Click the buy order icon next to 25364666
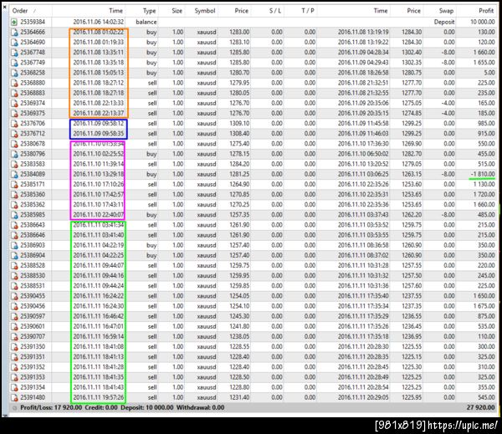The image size is (502, 434). click(14, 33)
